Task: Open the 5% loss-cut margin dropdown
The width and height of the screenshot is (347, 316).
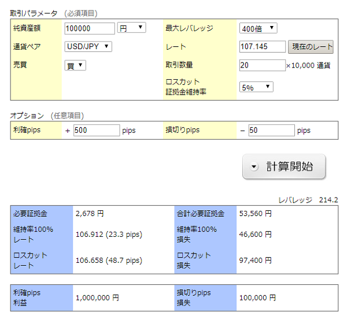Action: (x=256, y=87)
